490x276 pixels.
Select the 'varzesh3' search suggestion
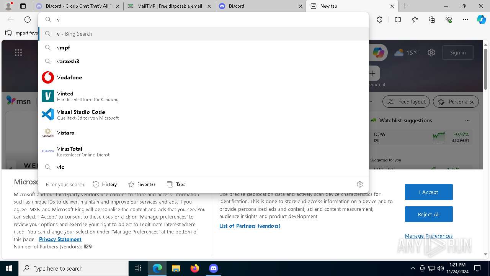(203, 61)
